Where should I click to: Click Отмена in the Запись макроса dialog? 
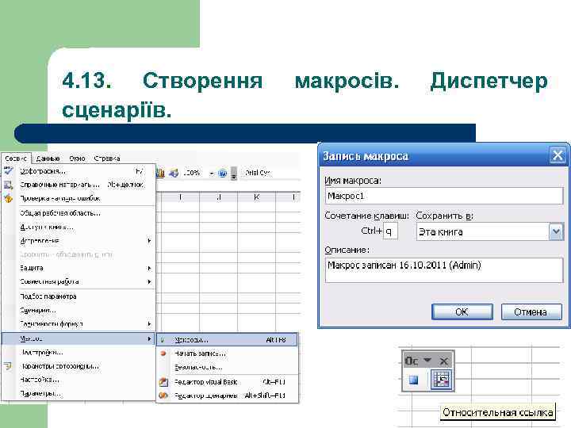[531, 312]
